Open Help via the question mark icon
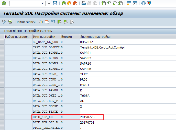Screen dimensions: 176x130 point(144,3)
